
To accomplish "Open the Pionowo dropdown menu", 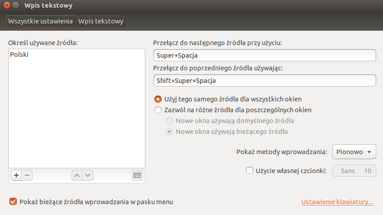I will pos(354,152).
